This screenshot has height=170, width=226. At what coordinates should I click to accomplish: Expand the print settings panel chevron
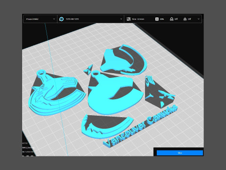(199, 19)
